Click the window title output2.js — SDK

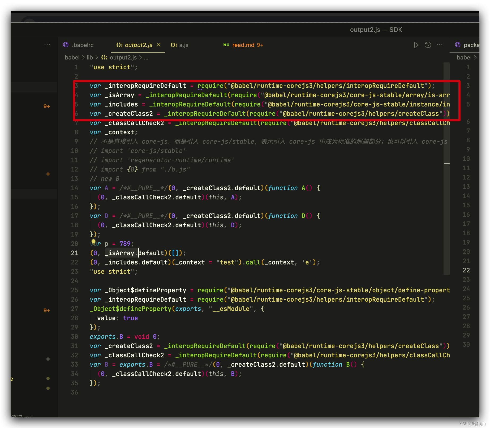tap(376, 30)
